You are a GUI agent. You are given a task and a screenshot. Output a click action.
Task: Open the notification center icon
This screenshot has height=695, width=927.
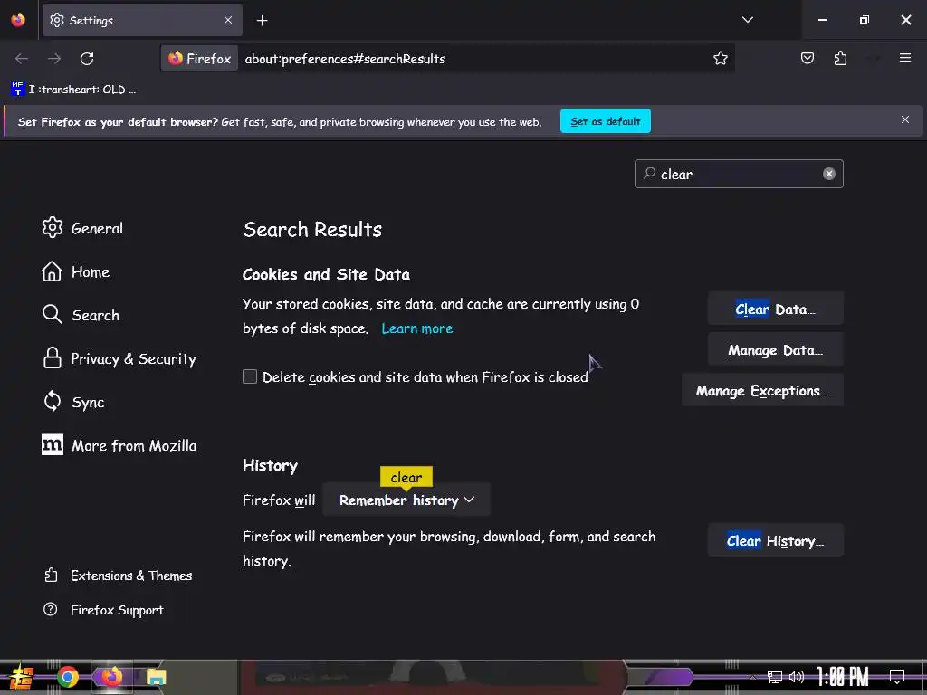coord(897,676)
